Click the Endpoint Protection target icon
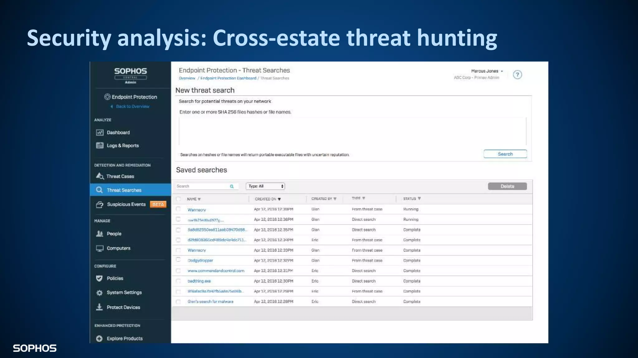This screenshot has width=638, height=358. (107, 97)
